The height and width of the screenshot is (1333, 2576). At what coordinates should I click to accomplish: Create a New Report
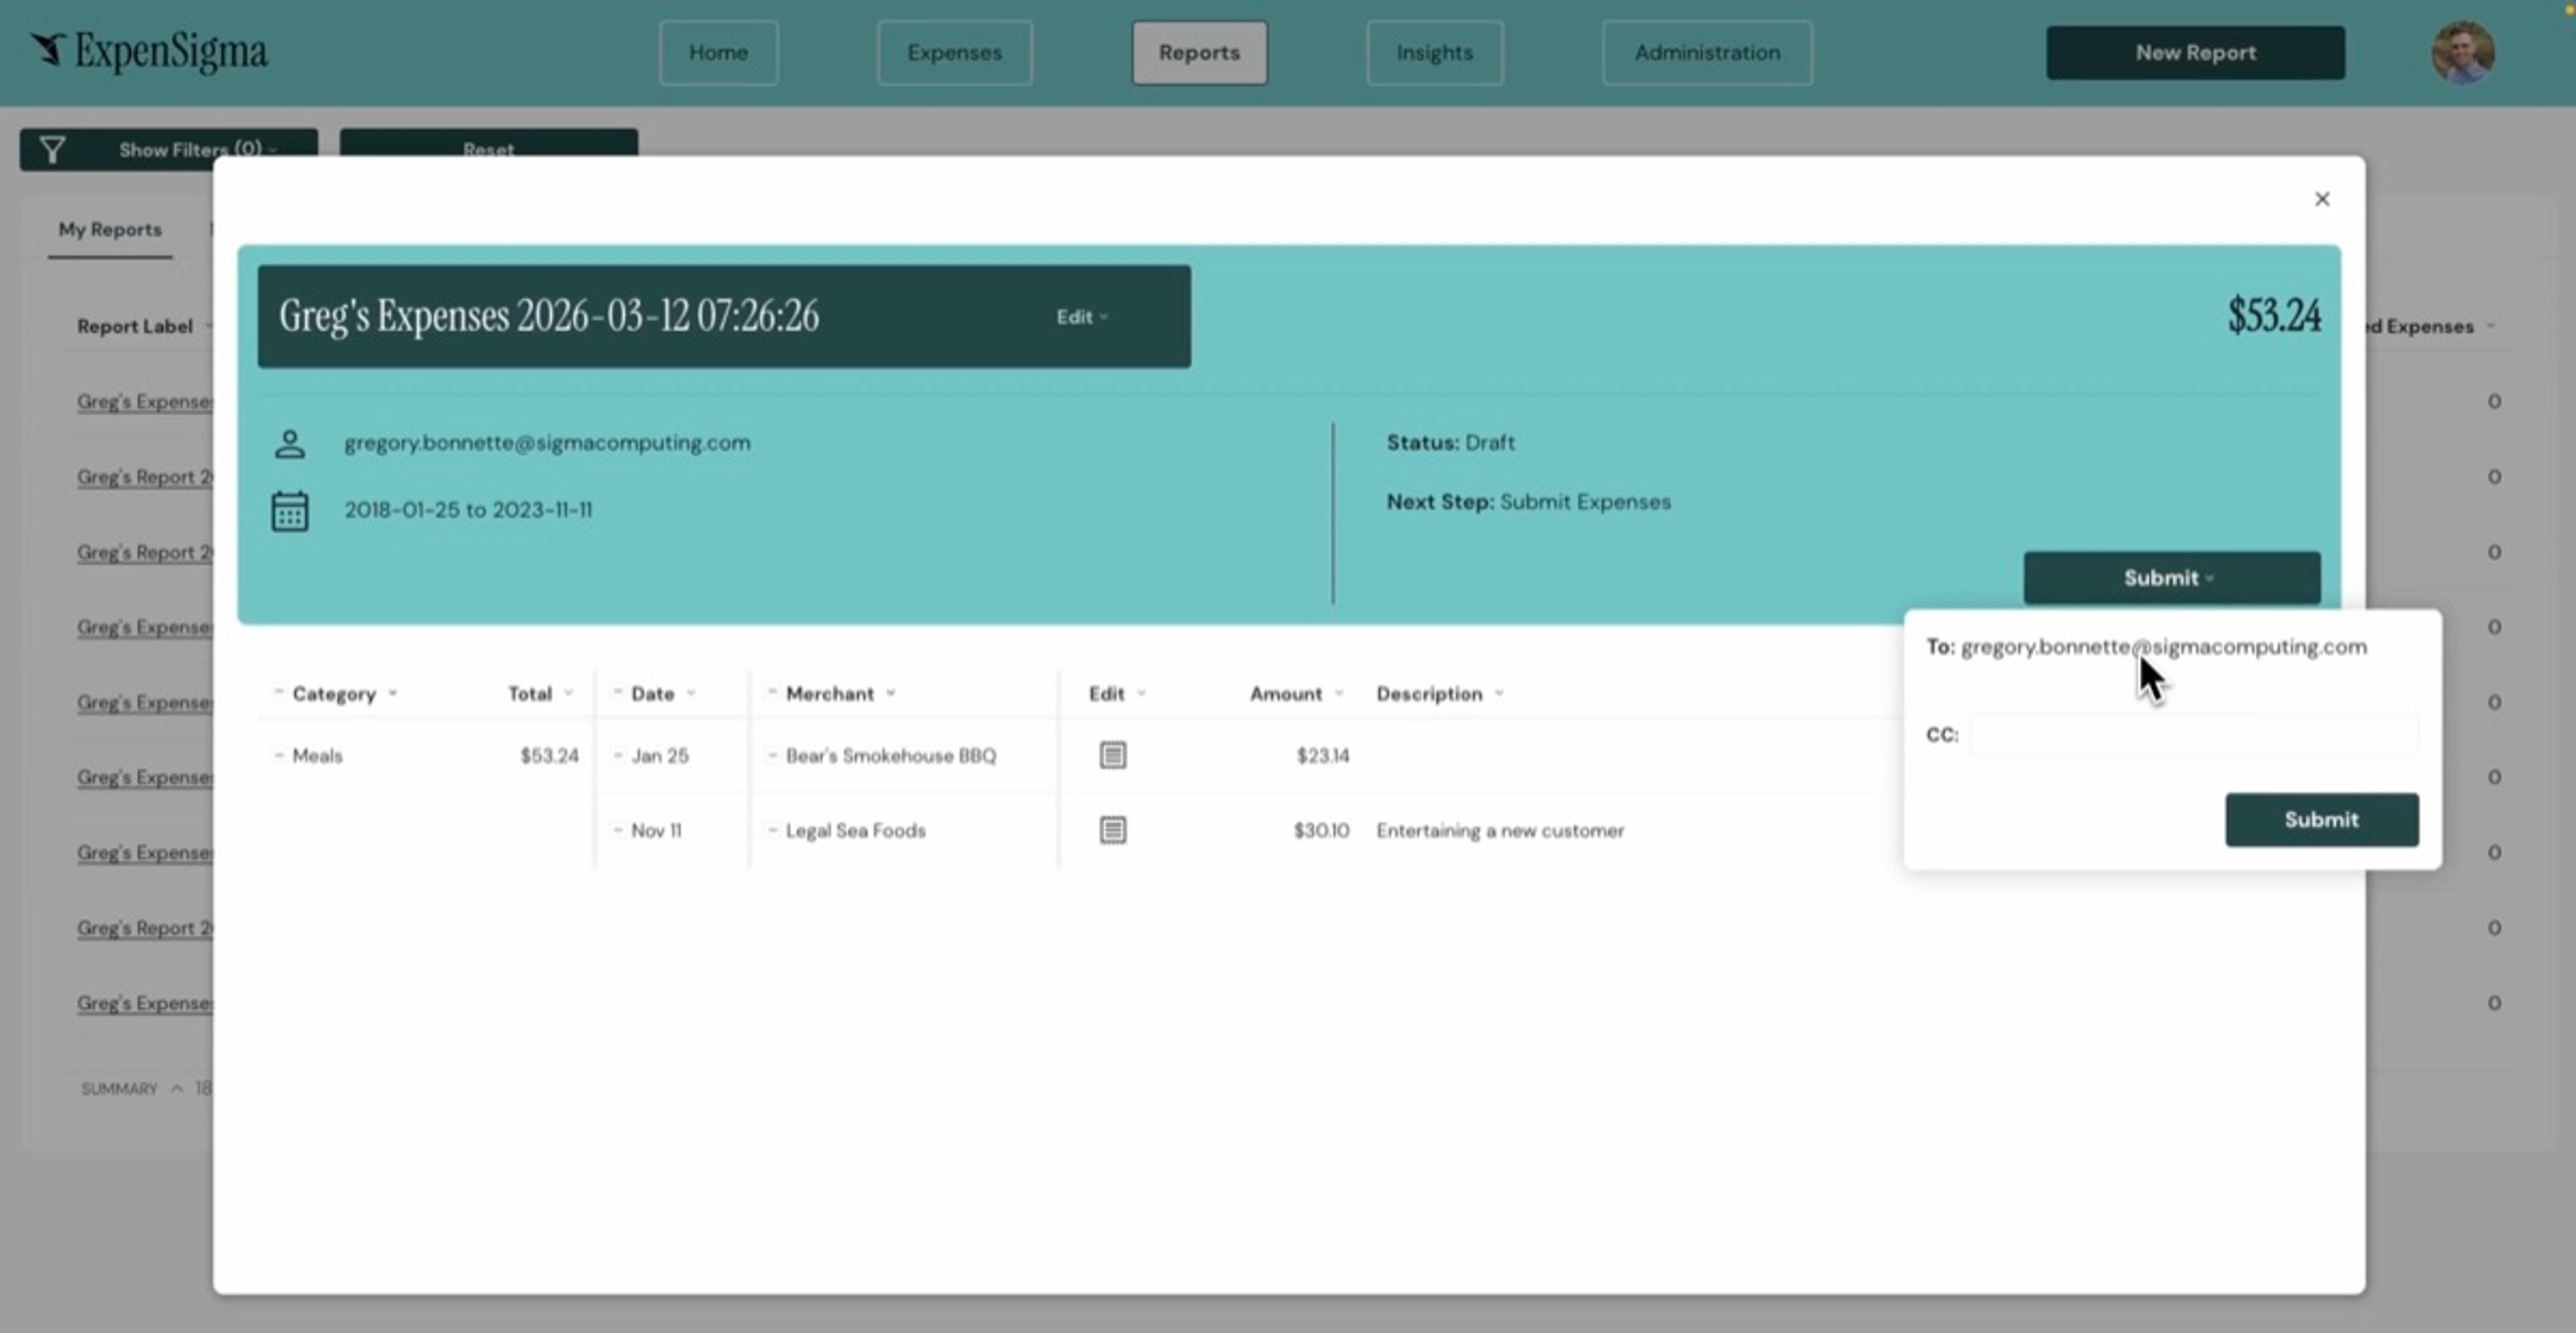click(x=2195, y=53)
